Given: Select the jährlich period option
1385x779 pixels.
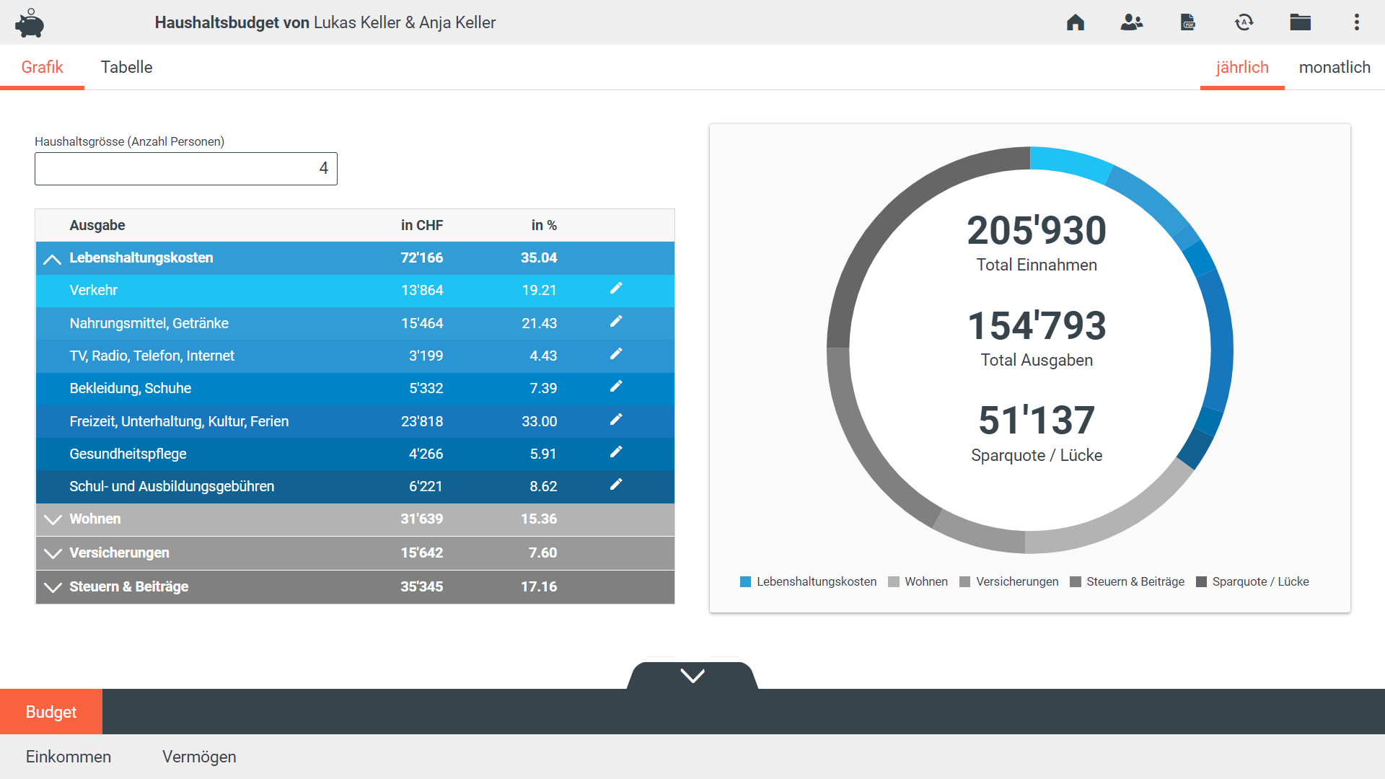Looking at the screenshot, I should (1241, 67).
